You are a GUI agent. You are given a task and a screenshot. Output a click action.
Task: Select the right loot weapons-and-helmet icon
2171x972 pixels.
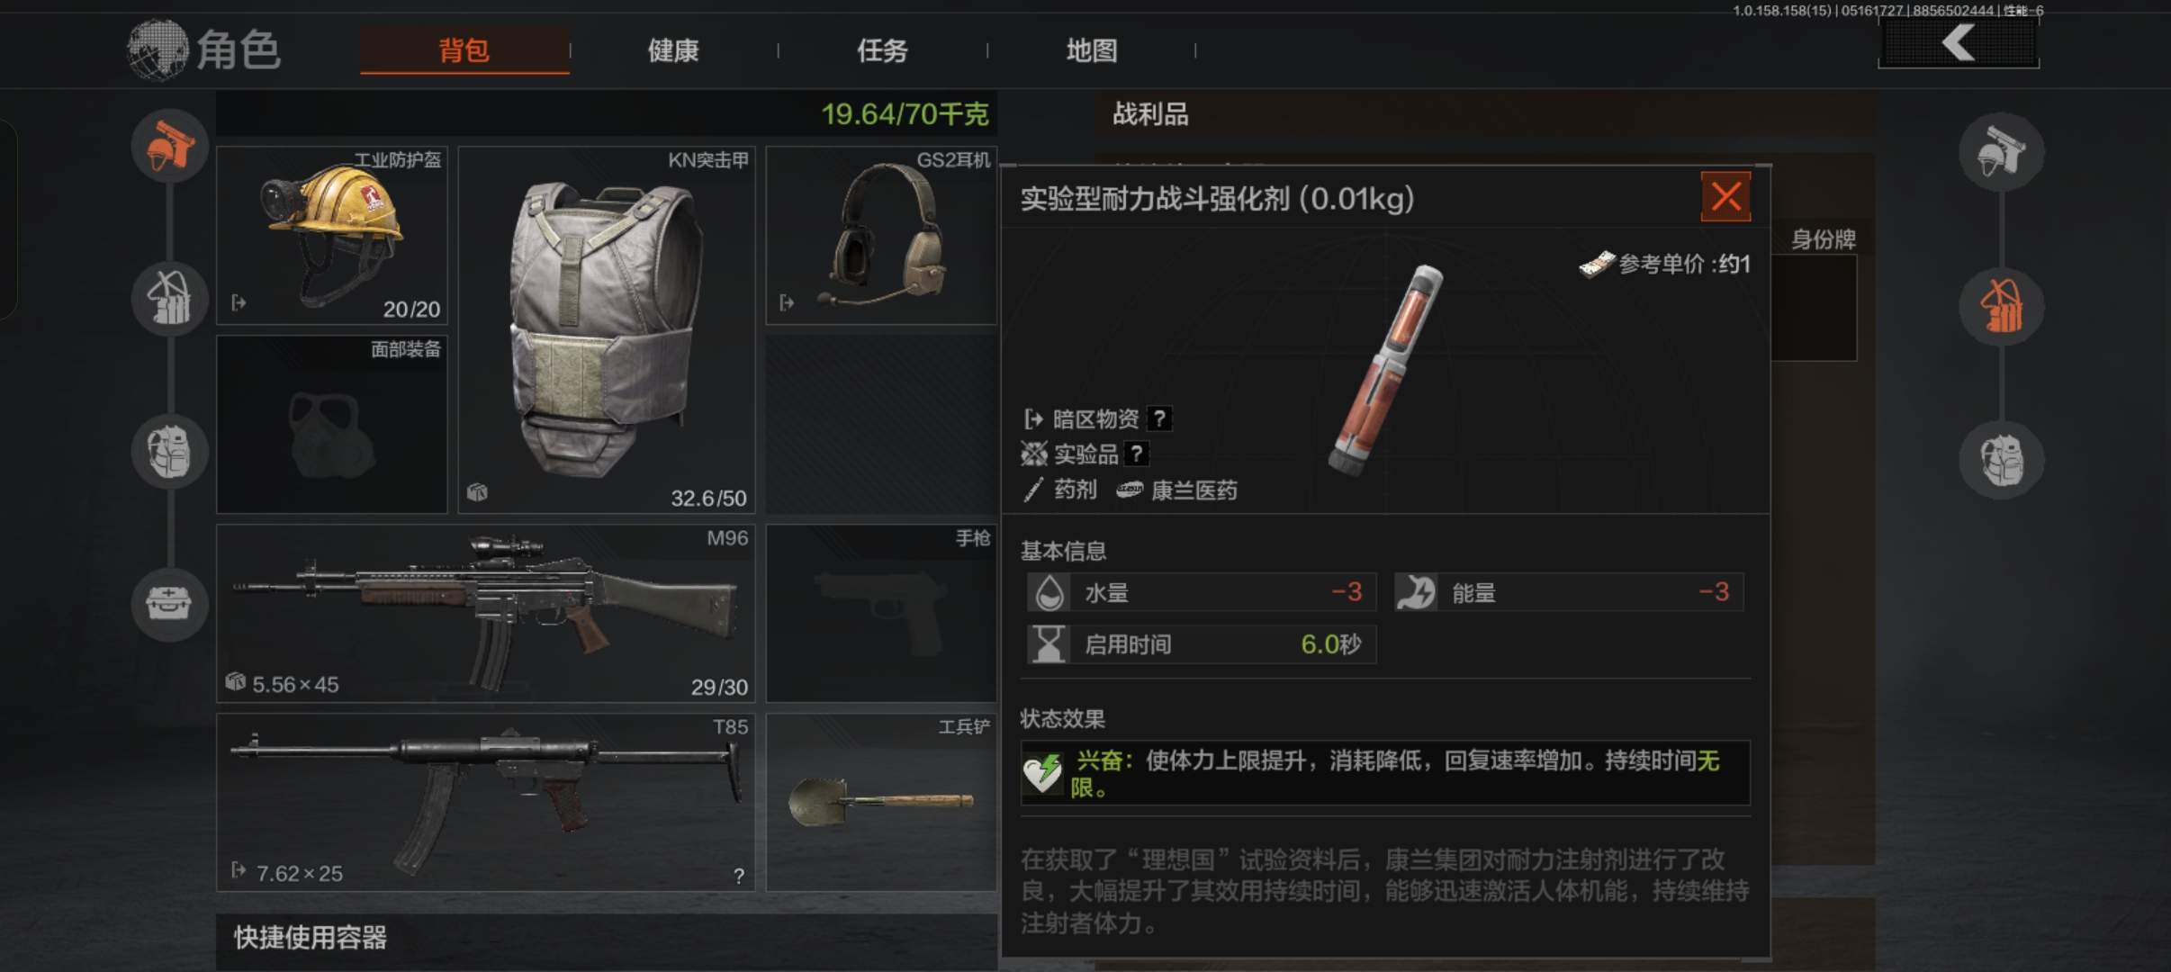(2002, 152)
